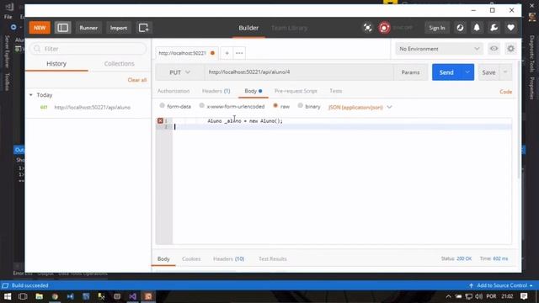Click the environment quick look eye icon
539x303 pixels.
(x=494, y=49)
